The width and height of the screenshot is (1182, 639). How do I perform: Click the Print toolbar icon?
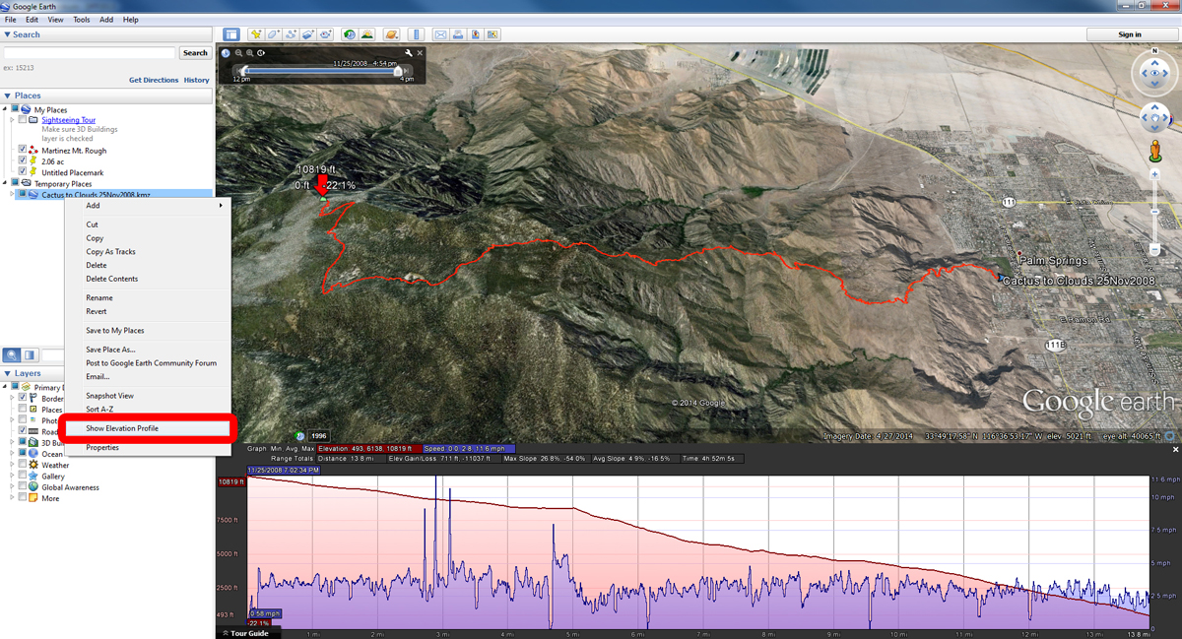[x=458, y=34]
